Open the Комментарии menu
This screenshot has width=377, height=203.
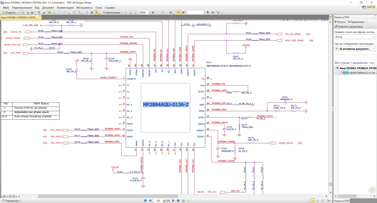(65, 7)
